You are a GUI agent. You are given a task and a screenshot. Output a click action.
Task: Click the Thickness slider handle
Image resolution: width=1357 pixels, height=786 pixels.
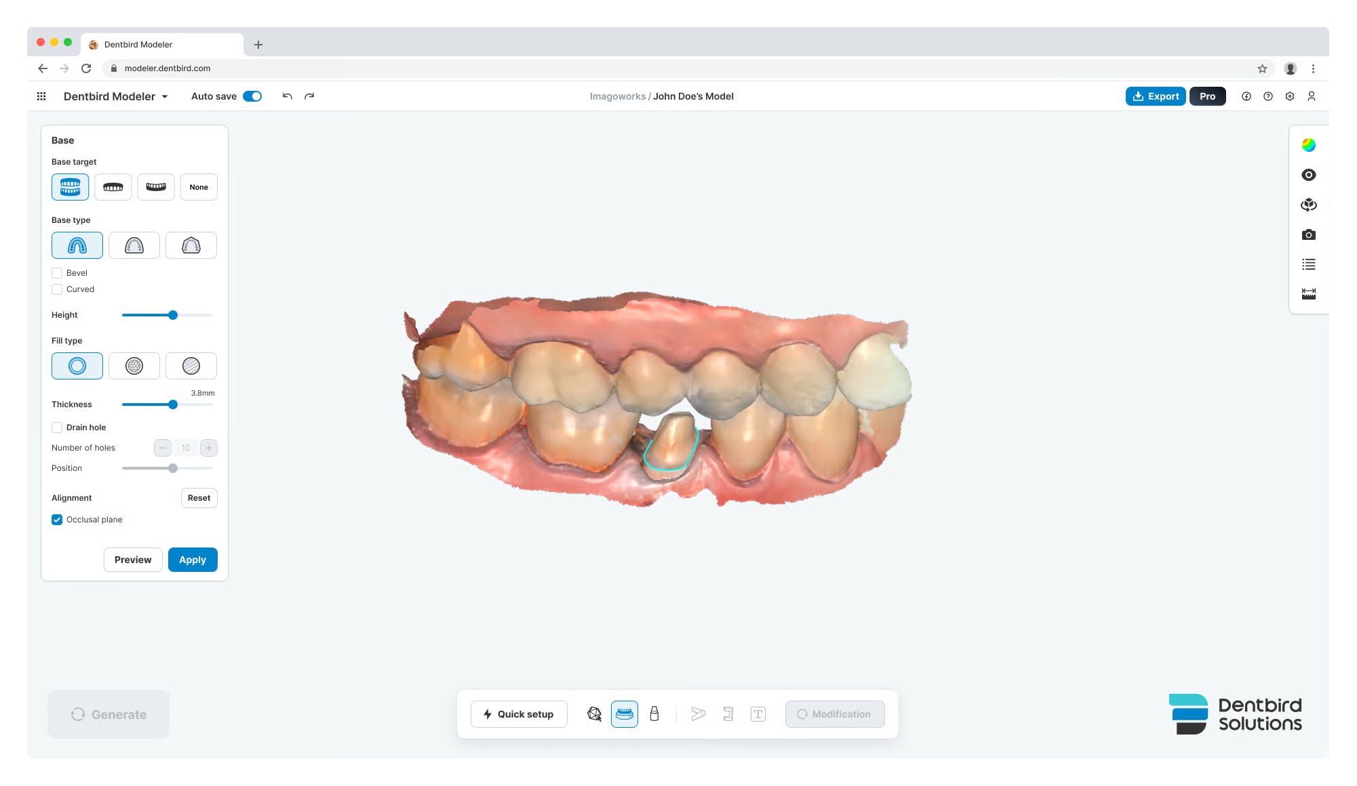point(173,405)
